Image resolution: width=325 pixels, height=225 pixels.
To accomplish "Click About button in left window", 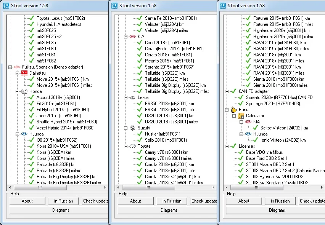I will click(x=27, y=201).
